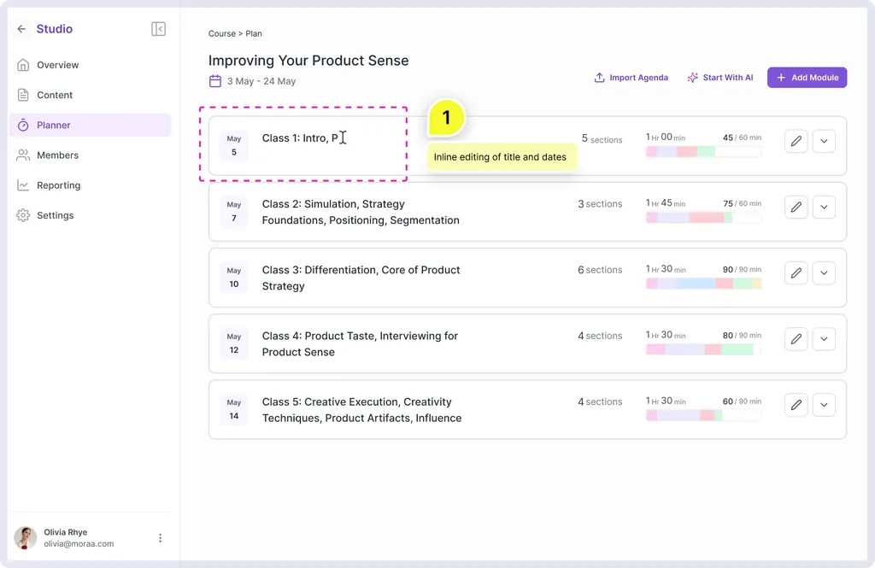Click the 6 sections label for Class 3

(x=600, y=270)
